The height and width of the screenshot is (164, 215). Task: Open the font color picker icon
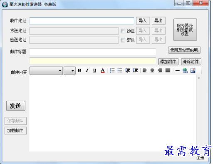(103, 70)
